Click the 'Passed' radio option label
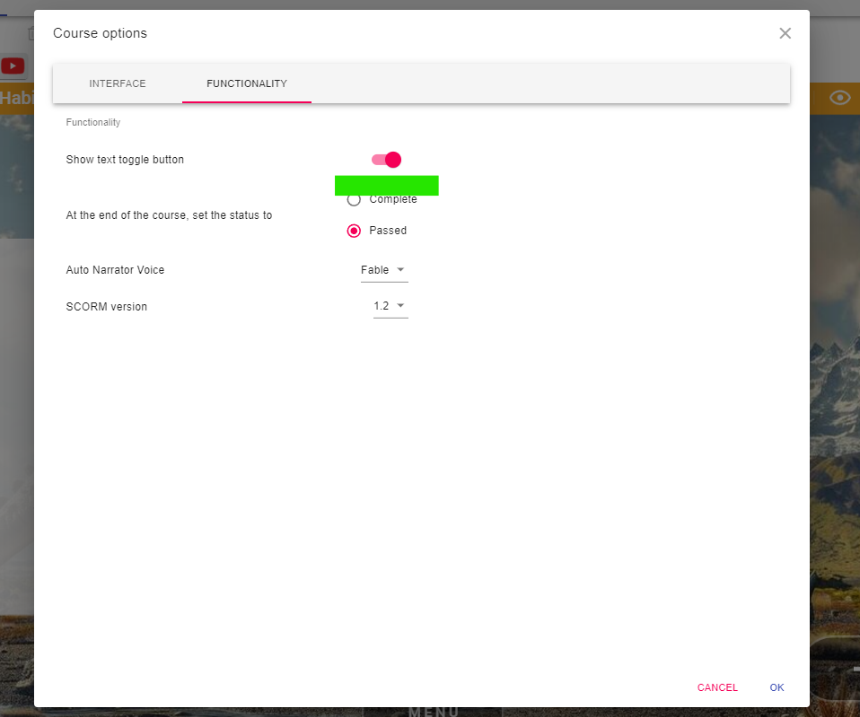The image size is (860, 717). click(388, 231)
